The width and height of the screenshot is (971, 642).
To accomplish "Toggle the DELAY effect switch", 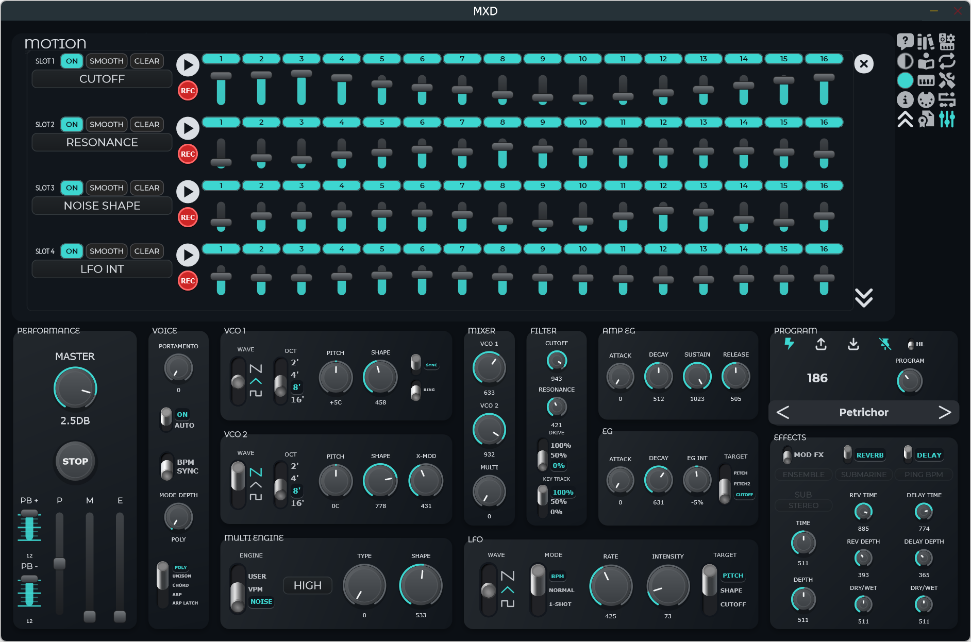I will coord(908,453).
